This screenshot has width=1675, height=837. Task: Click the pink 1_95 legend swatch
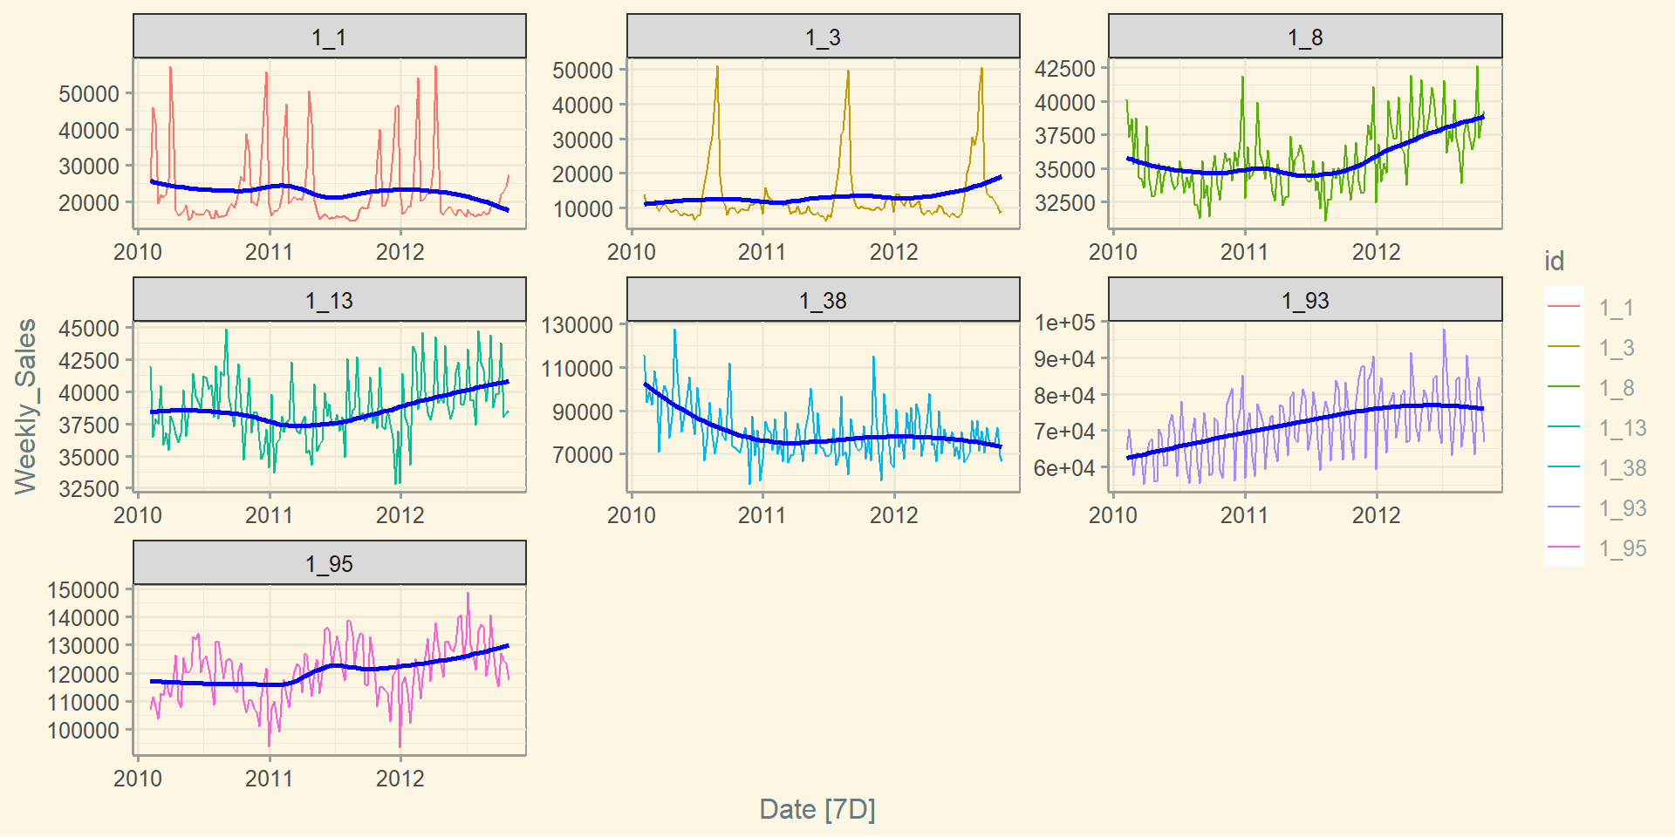pos(1563,548)
